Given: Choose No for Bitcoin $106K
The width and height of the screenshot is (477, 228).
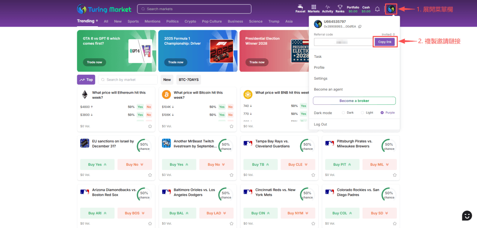Looking at the screenshot, I should [230, 115].
